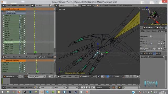168x94 pixels.
Task: Open the No Sync playback dropdown
Action: (x=103, y=87)
